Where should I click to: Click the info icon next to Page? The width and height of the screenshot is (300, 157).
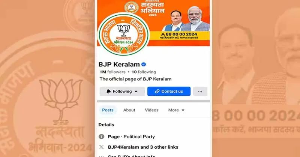click(101, 136)
